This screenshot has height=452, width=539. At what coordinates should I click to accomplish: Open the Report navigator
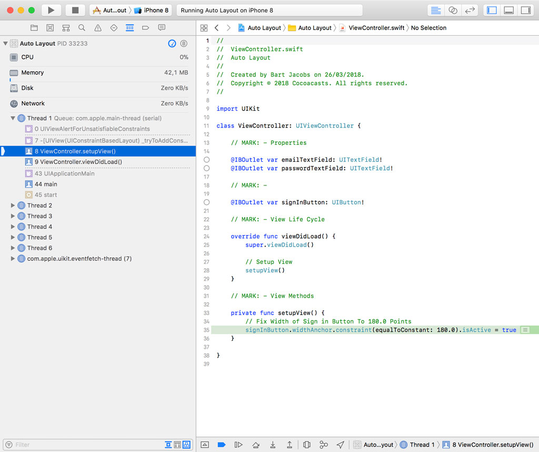[x=162, y=28]
